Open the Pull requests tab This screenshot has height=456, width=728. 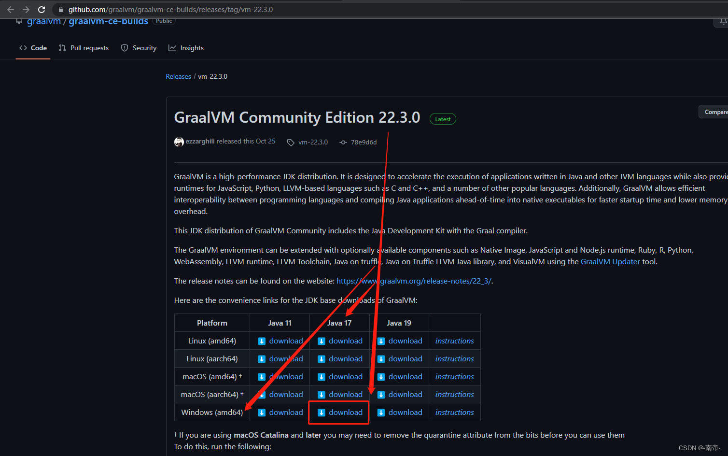point(84,48)
